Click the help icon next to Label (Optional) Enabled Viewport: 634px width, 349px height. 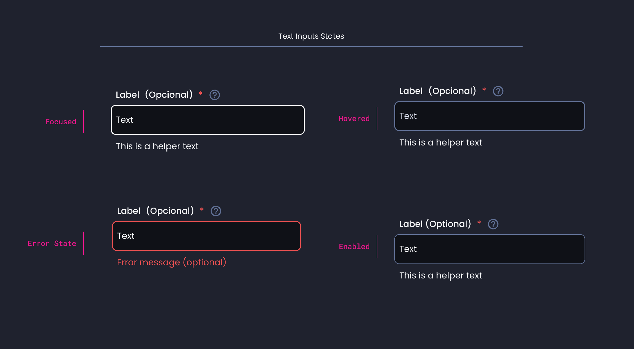(x=493, y=224)
